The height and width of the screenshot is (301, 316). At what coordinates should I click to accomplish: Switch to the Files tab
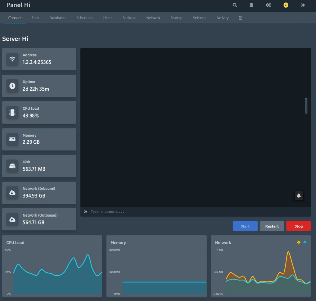35,18
